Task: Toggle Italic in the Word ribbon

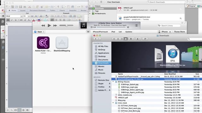Action: pos(12,20)
